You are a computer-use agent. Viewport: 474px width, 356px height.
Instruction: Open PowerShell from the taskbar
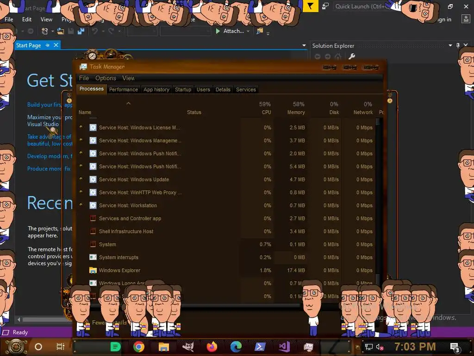coord(260,347)
